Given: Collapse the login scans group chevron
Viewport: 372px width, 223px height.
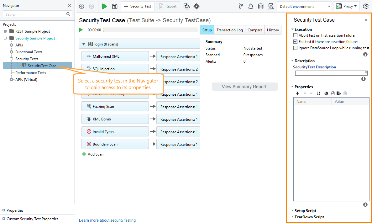Looking at the screenshot, I should click(83, 43).
